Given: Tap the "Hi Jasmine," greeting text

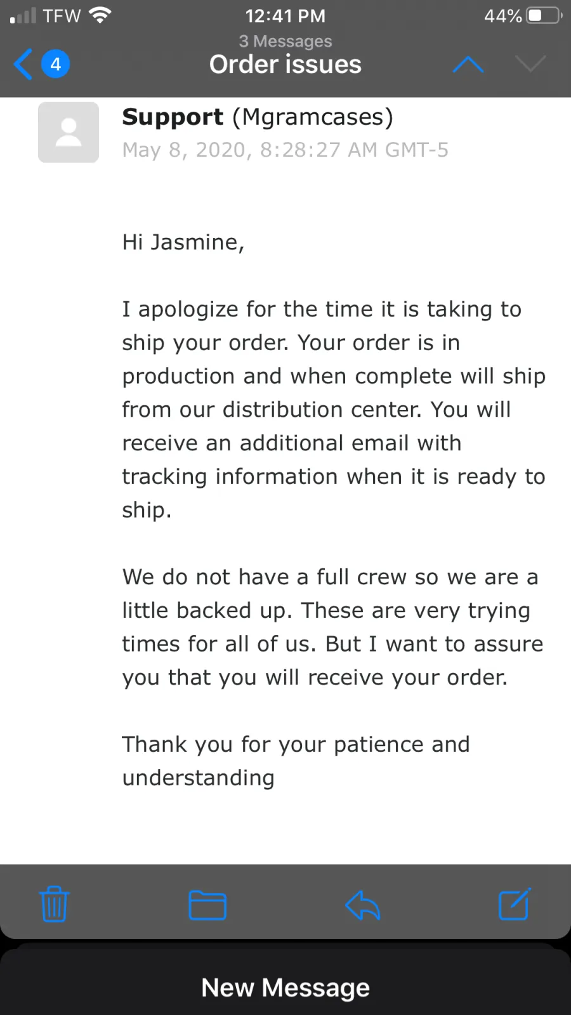Looking at the screenshot, I should click(183, 242).
